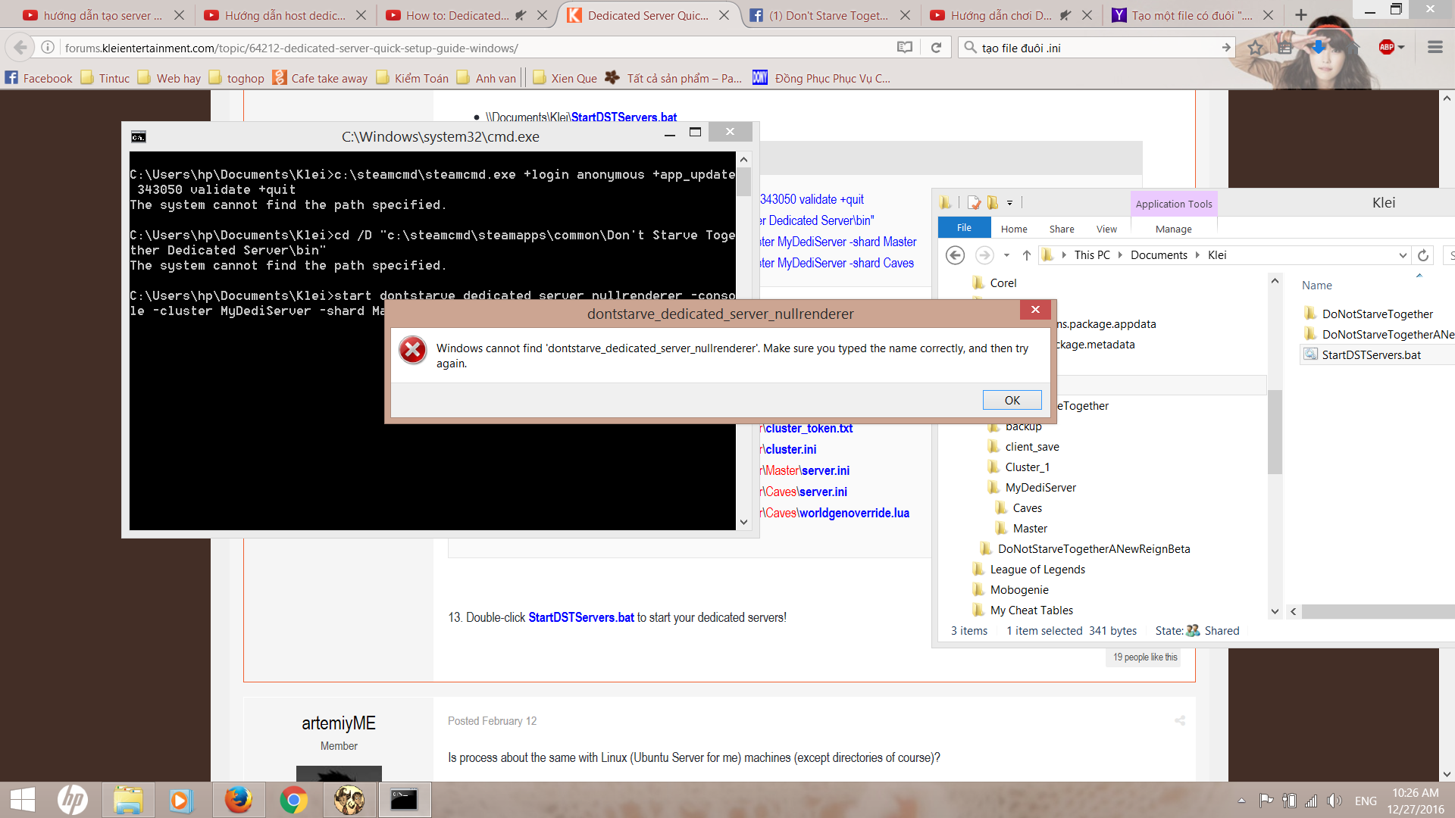
Task: Open the Firefox hamburger menu
Action: pos(1435,48)
